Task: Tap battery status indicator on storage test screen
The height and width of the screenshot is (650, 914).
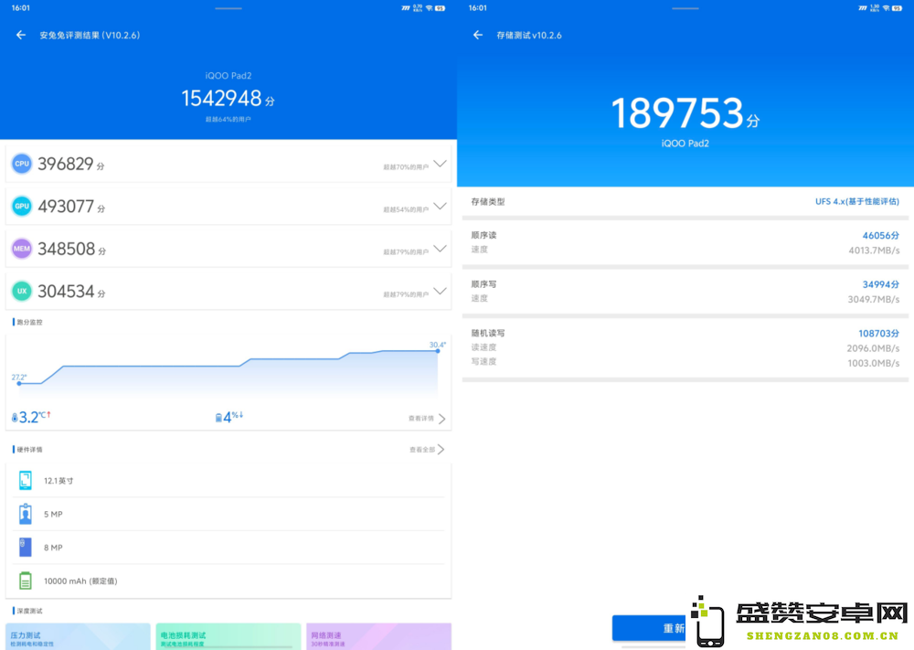Action: click(x=898, y=8)
